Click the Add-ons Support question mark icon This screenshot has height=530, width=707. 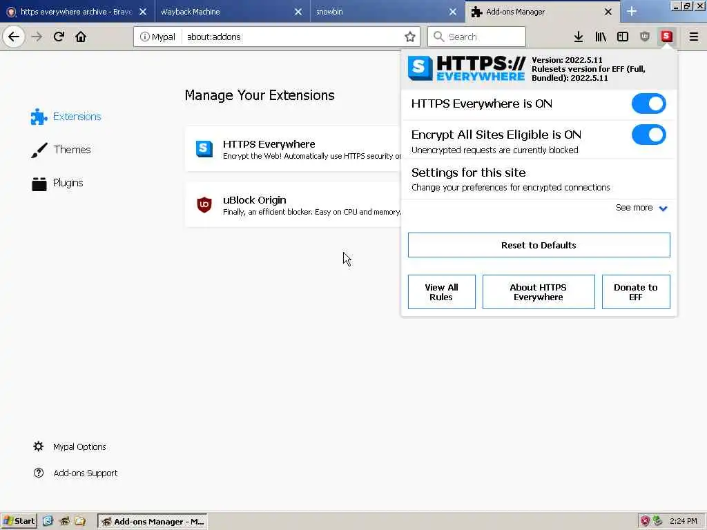[x=39, y=473]
